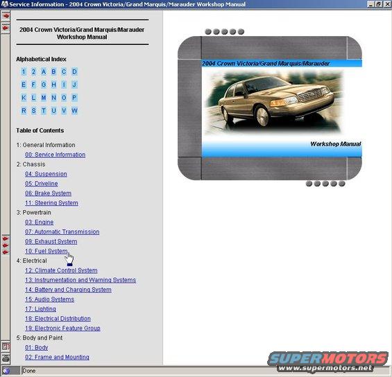Screen dimensions: 392x377
Task: Jump to letter E in Alphabetical Index
Action: [24, 85]
